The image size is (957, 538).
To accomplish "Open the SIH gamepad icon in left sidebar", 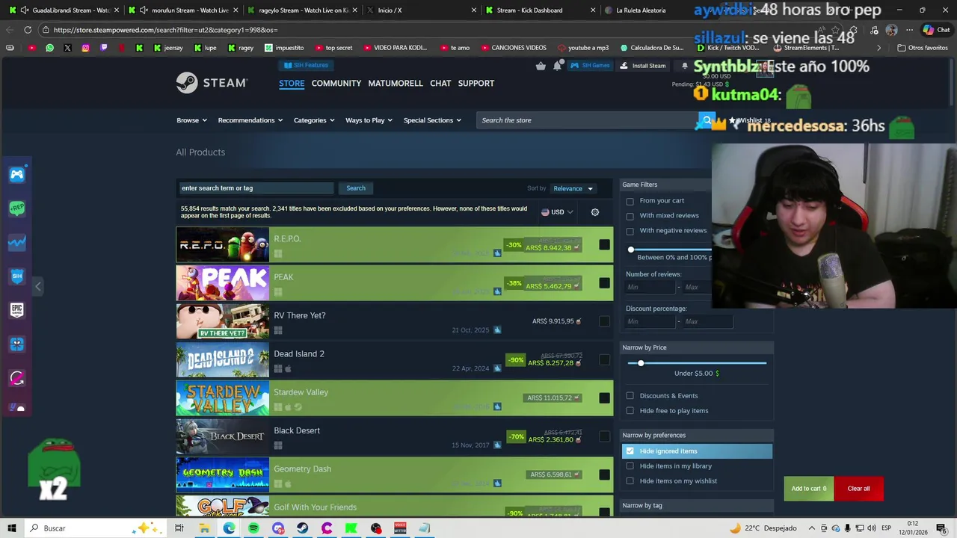I will coord(17,175).
